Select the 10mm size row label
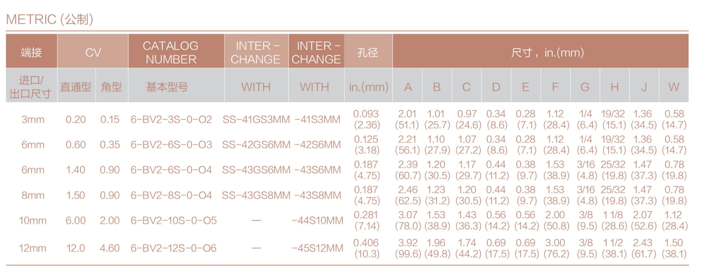705x273 pixels. 32,221
